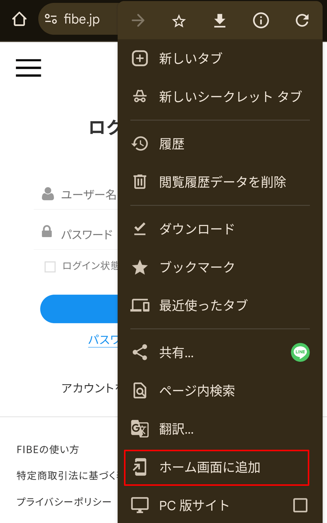Bookmark page with star icon
Viewport: 327px width, 523px height.
(179, 20)
